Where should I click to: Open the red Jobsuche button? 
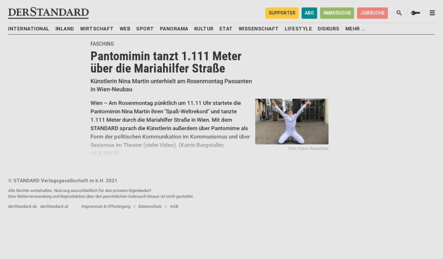click(x=372, y=13)
